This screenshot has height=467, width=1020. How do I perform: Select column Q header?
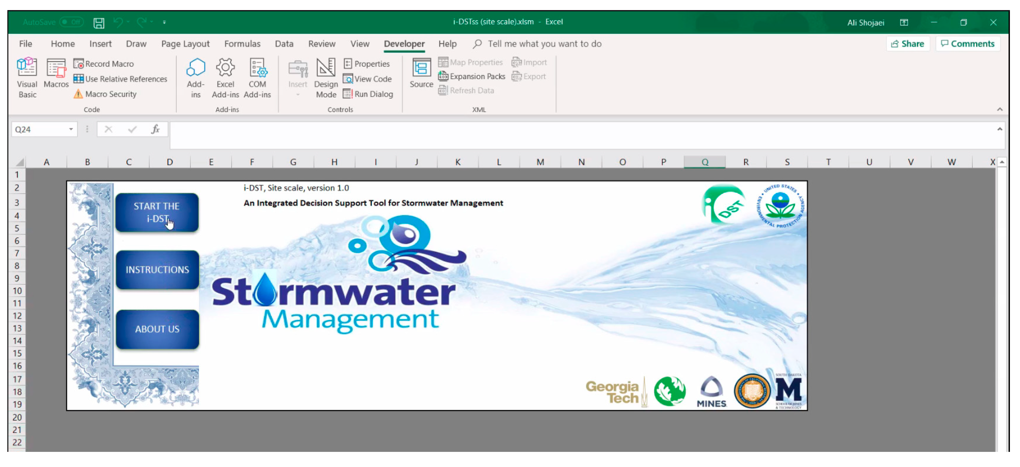coord(705,162)
